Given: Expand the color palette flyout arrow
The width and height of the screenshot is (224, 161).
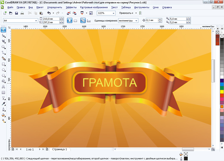Looking at the screenshot, I should pyautogui.click(x=222, y=28).
